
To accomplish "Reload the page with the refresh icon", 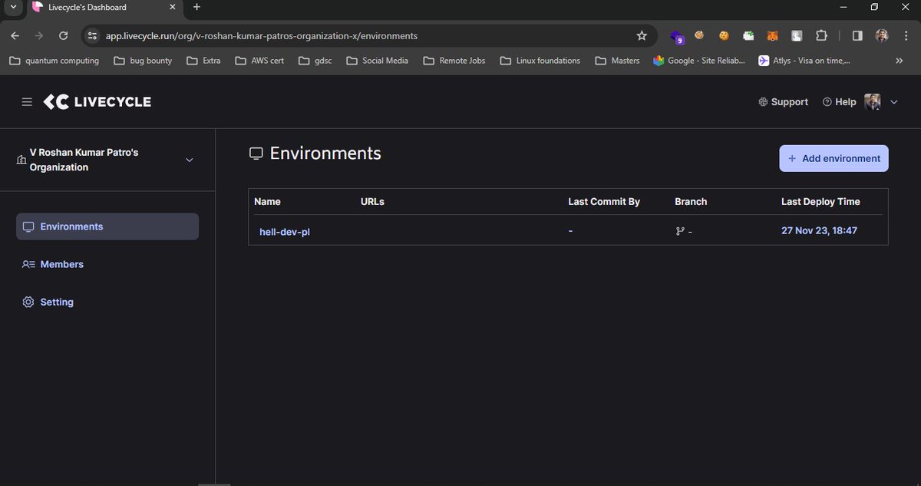I will 64,35.
